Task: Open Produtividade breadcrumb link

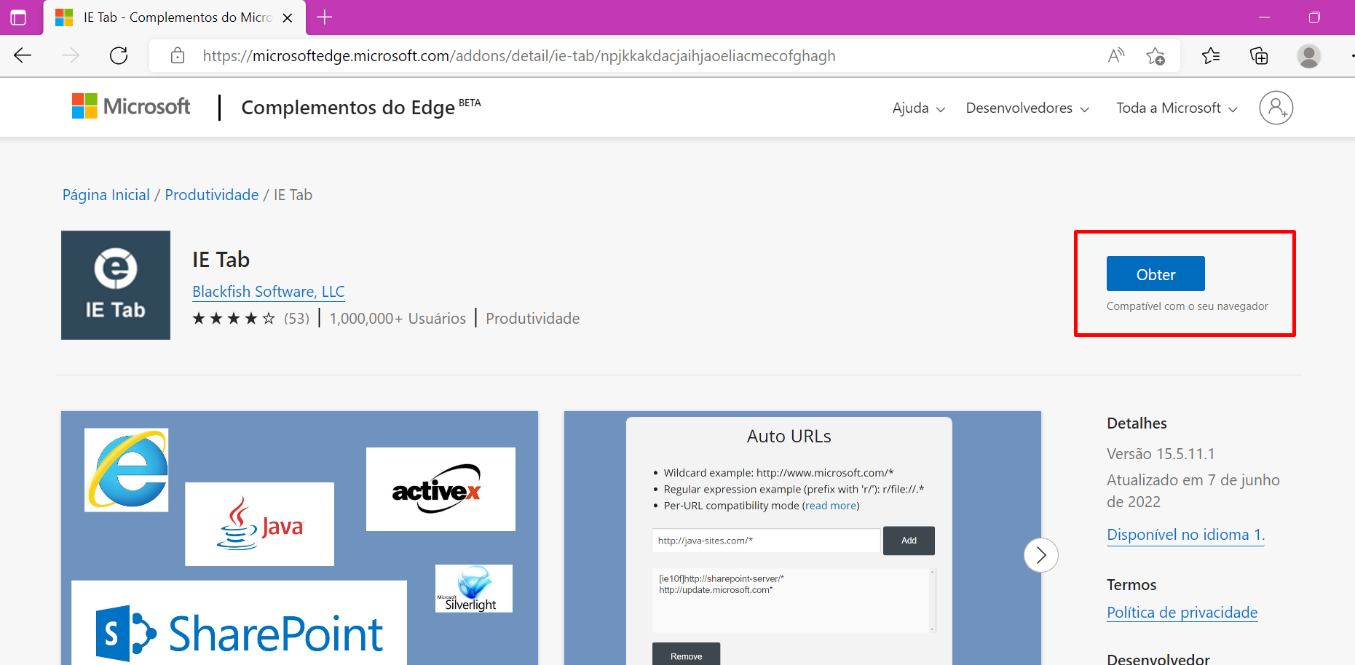Action: pos(212,195)
